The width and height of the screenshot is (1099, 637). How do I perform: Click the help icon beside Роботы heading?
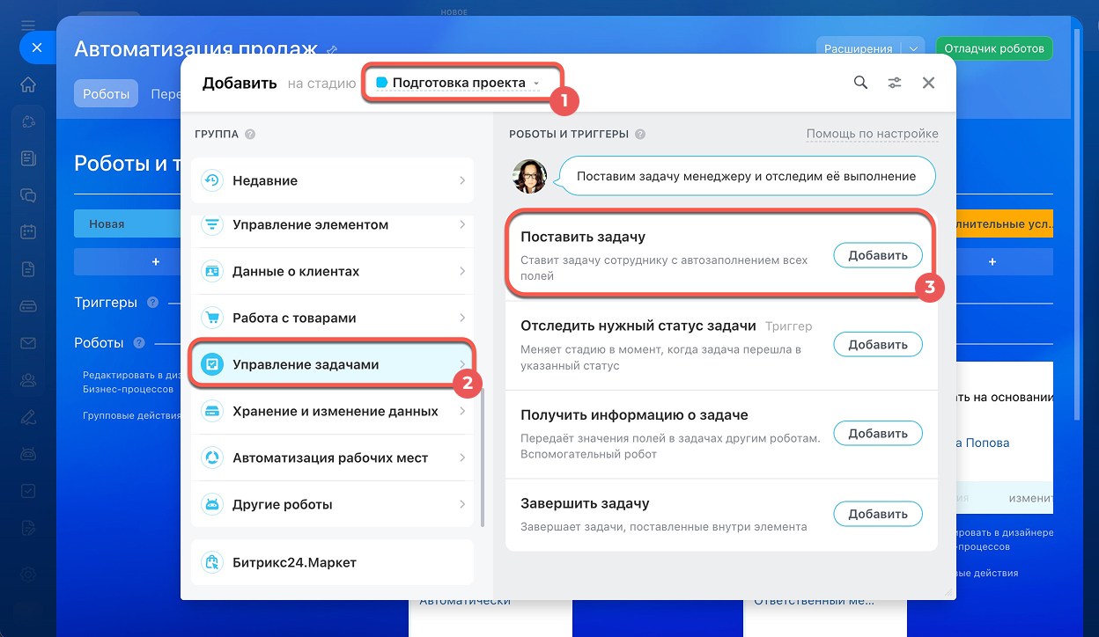[x=138, y=343]
